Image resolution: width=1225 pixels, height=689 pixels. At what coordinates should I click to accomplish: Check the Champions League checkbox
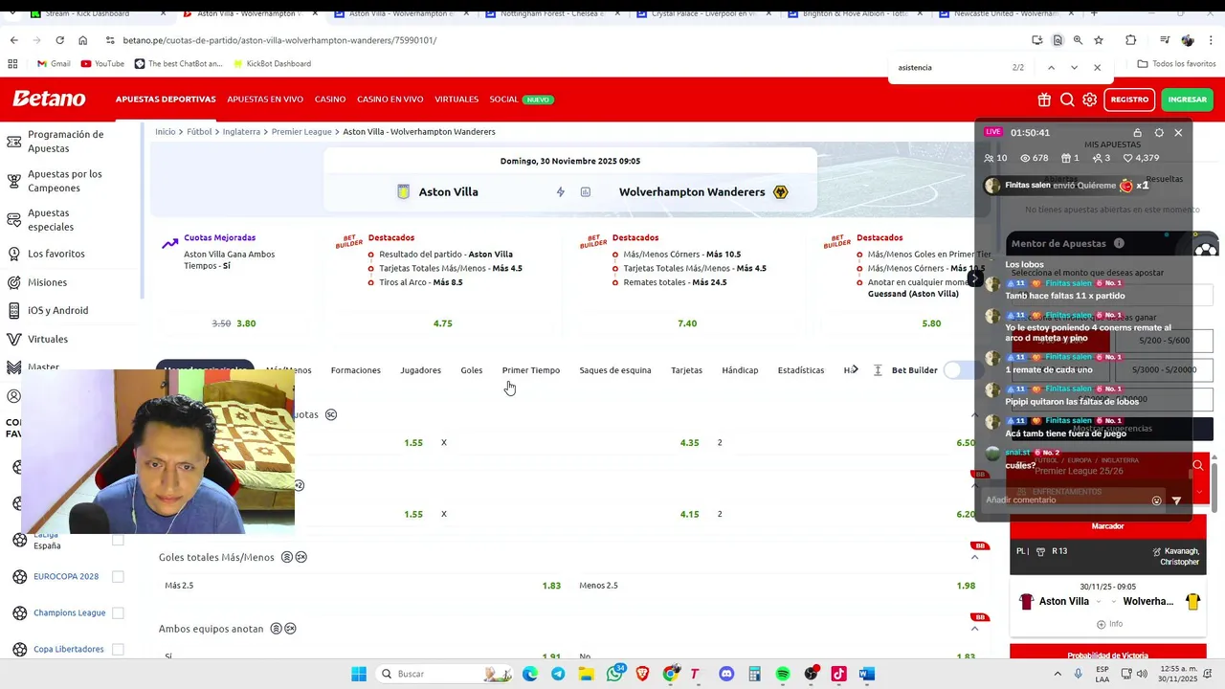118,612
